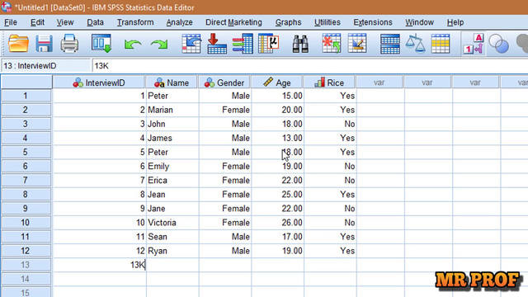The width and height of the screenshot is (528, 297).
Task: Click the editing cell containing 13K
Action: click(99, 265)
